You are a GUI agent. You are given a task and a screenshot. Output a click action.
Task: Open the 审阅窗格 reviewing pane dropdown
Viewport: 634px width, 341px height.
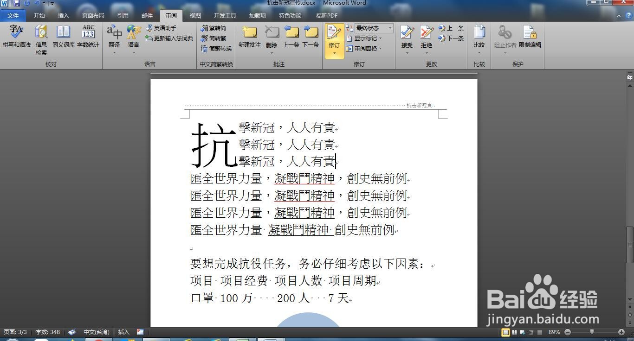click(x=367, y=48)
